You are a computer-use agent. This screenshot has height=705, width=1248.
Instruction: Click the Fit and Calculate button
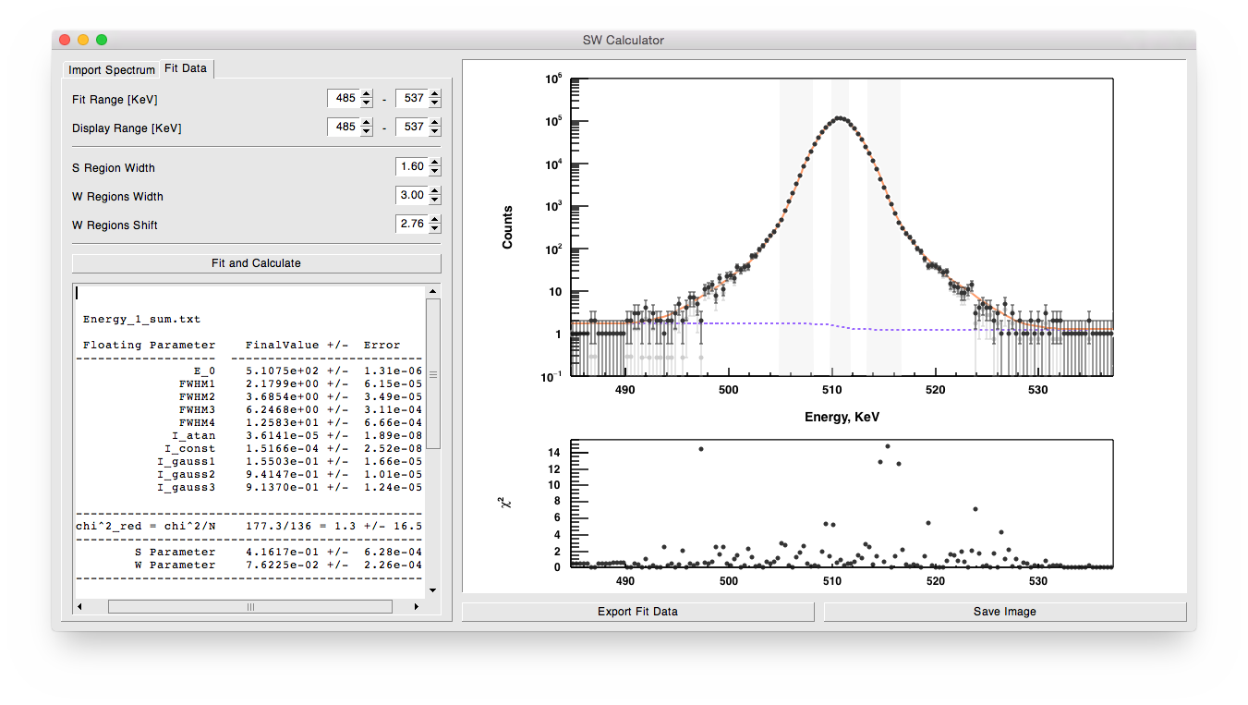[x=256, y=263]
